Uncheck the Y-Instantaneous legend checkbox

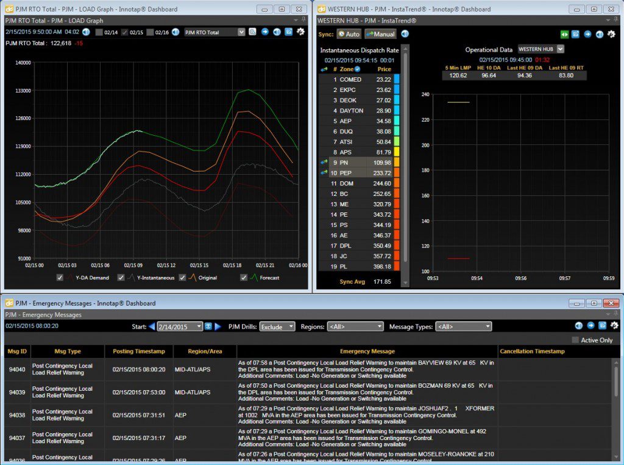[121, 278]
